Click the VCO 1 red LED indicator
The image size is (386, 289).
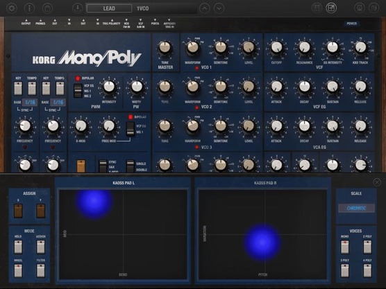[196, 68]
